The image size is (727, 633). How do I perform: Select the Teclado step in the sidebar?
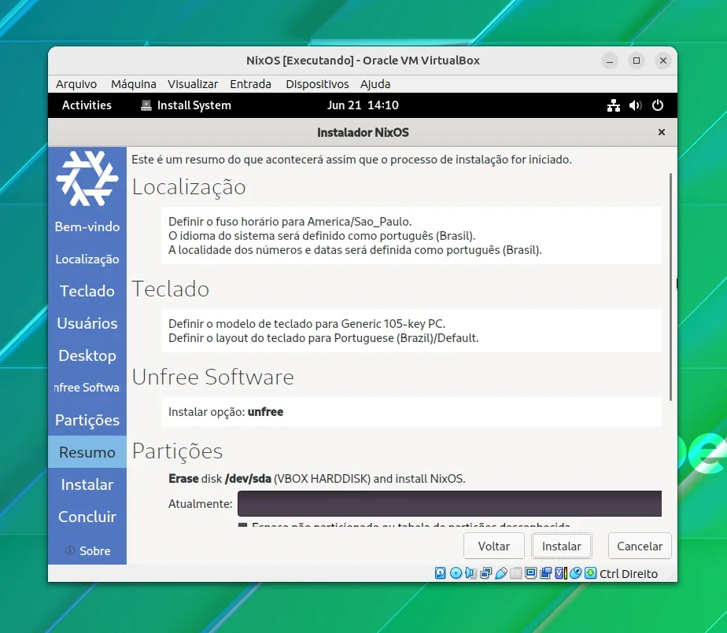pyautogui.click(x=87, y=291)
